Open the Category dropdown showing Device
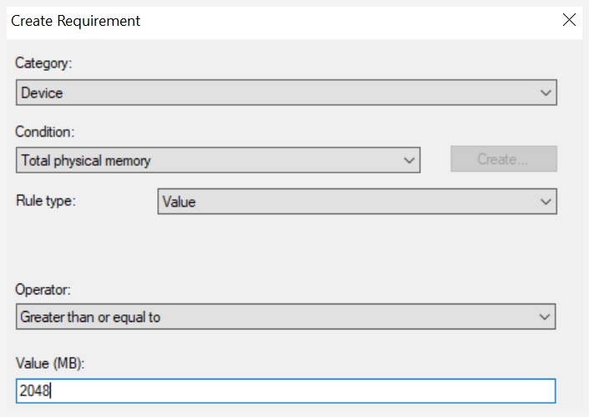 [x=287, y=93]
